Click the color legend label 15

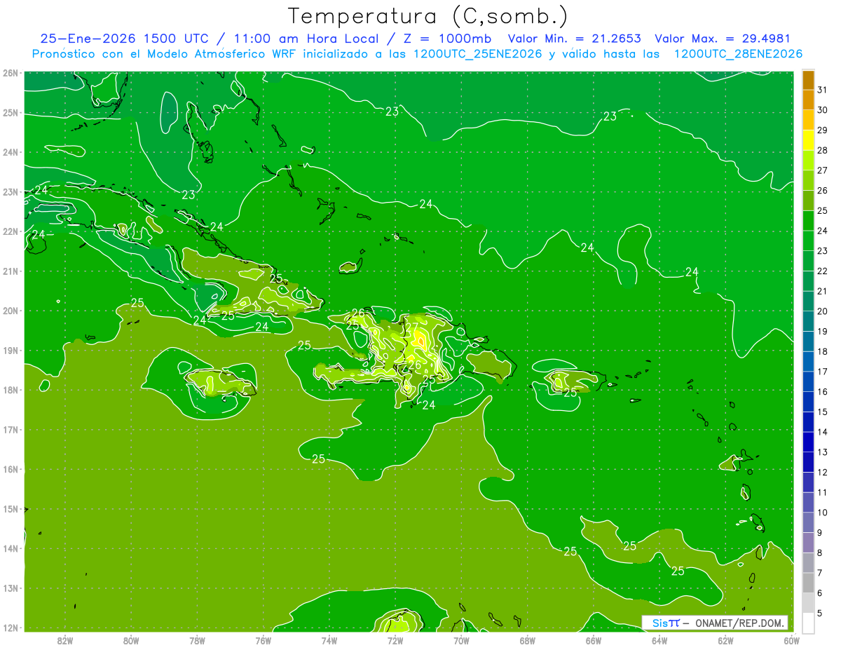click(x=822, y=412)
